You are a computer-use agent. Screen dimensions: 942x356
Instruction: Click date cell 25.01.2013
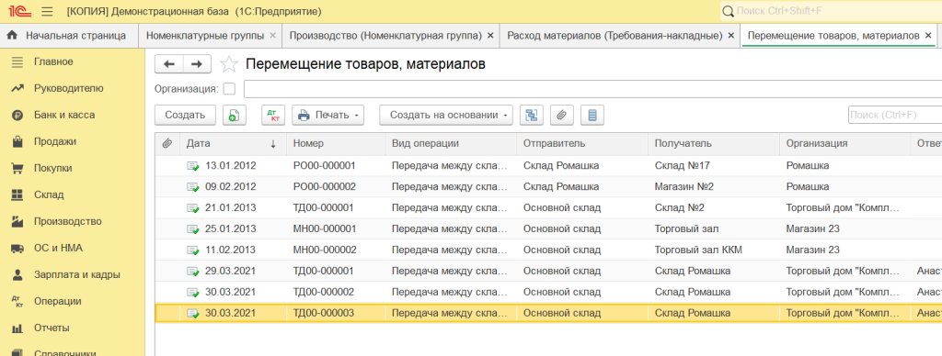[231, 229]
